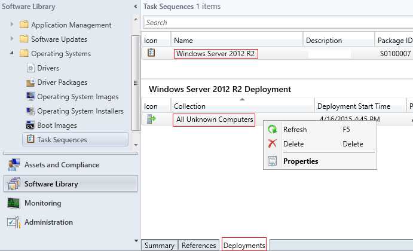
Task: Sort by Deployment Start Time column
Action: click(x=360, y=106)
